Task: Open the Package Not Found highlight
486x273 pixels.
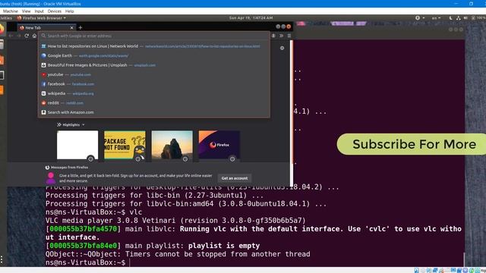Action: (x=125, y=145)
